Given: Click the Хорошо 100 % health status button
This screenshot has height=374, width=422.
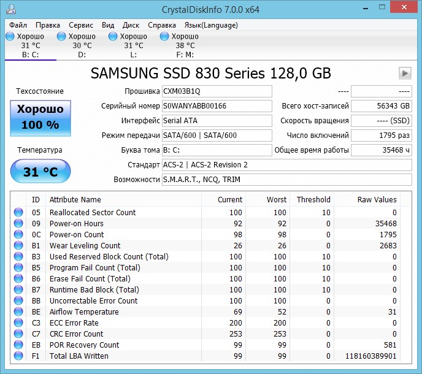Looking at the screenshot, I should click(40, 118).
